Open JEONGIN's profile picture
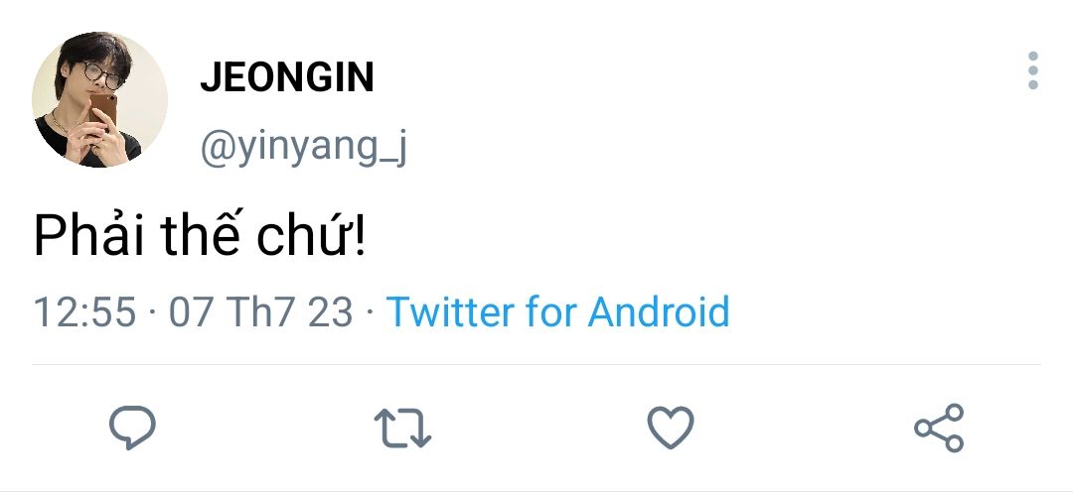The width and height of the screenshot is (1073, 492). coord(99,99)
